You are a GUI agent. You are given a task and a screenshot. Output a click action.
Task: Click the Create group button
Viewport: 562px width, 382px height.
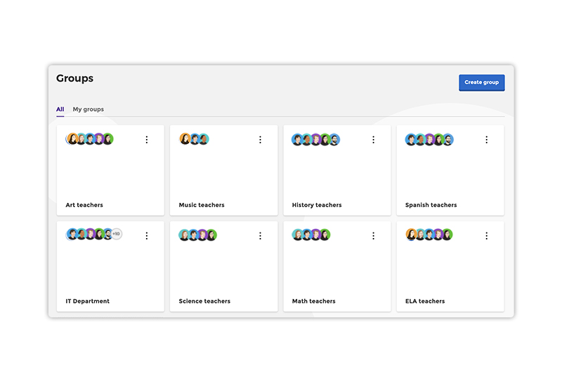481,82
